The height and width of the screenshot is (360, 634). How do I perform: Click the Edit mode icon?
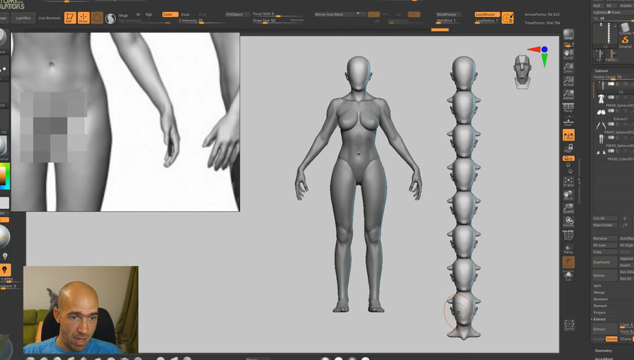click(x=70, y=18)
